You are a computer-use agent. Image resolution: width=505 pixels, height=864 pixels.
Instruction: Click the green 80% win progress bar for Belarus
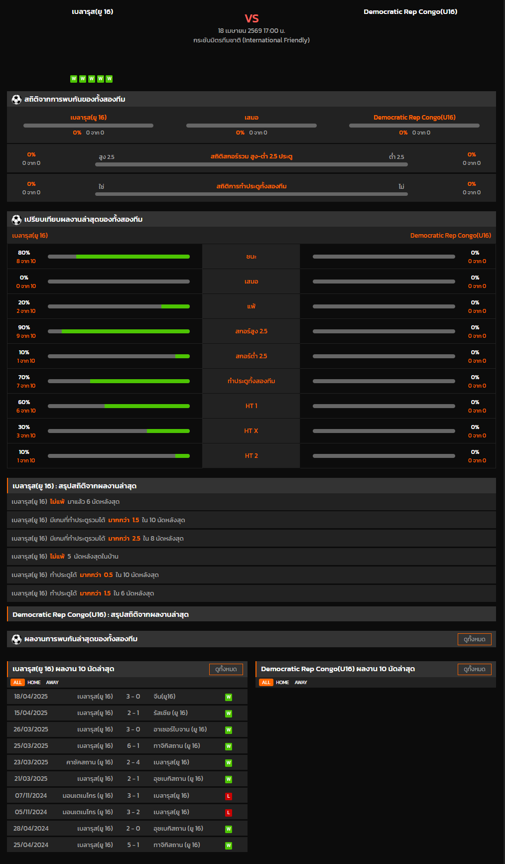coord(132,257)
